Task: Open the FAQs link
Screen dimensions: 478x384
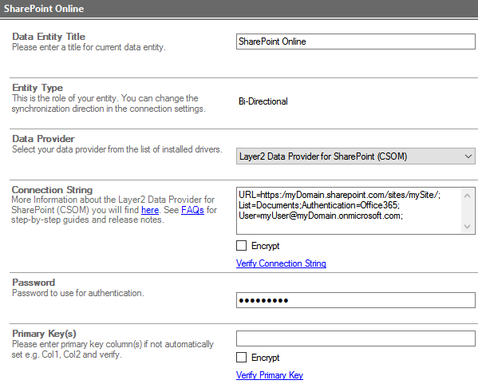Action: tap(192, 210)
